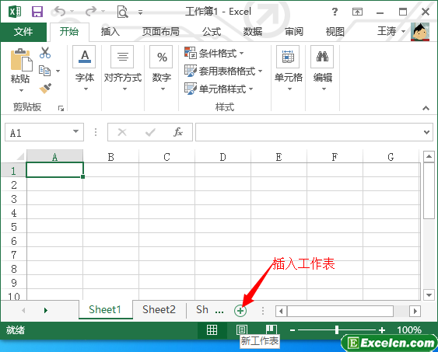Open the 剪贴板 dialog launcher
Screen dimensions: 438x352
point(61,108)
